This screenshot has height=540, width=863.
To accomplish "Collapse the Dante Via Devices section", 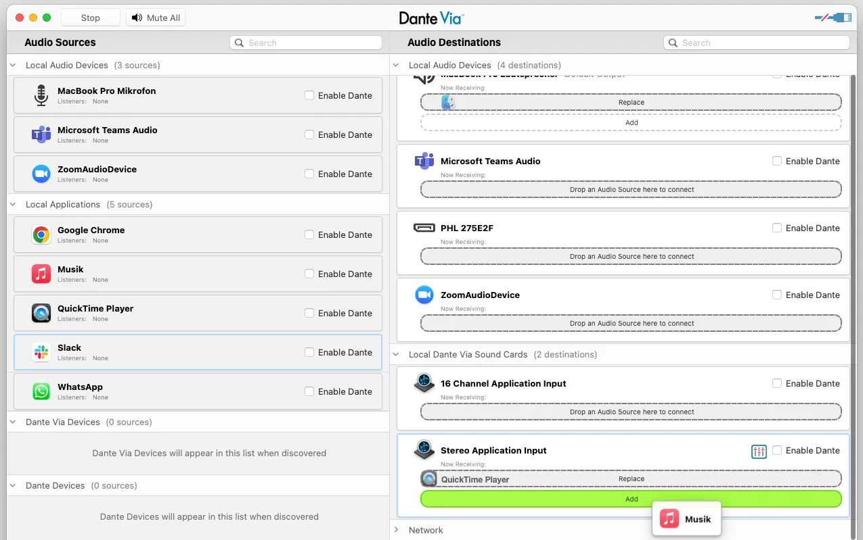I will tap(14, 422).
